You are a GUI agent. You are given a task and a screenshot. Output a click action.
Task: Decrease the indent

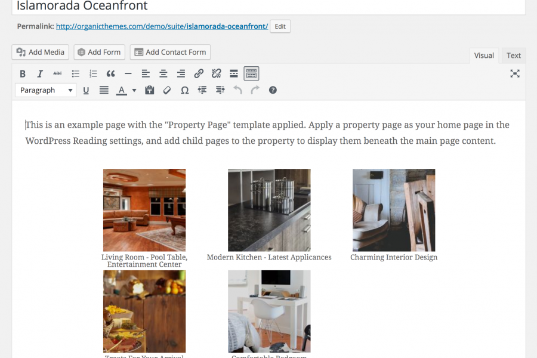tap(202, 90)
